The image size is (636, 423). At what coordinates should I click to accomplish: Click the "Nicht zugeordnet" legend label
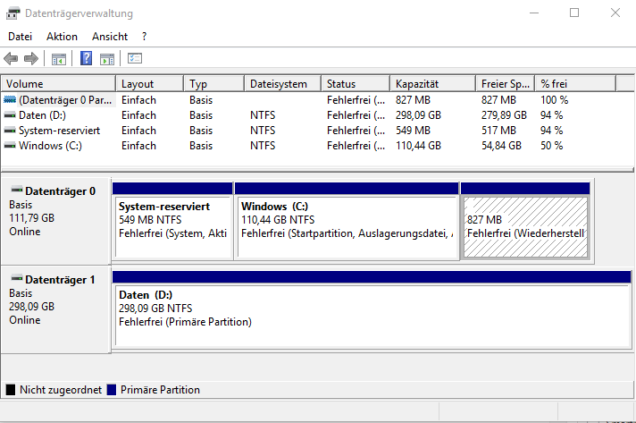61,390
